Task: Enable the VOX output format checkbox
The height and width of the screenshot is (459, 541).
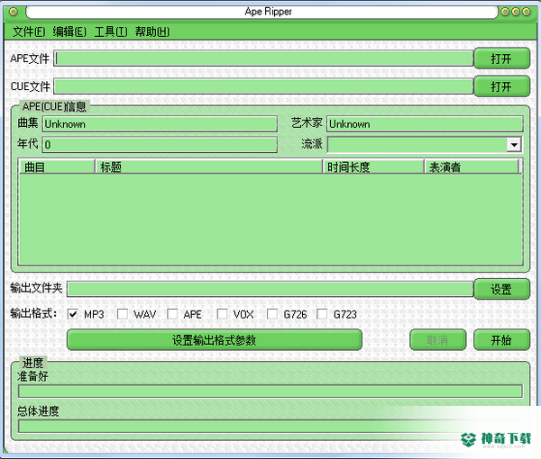Action: [x=222, y=314]
